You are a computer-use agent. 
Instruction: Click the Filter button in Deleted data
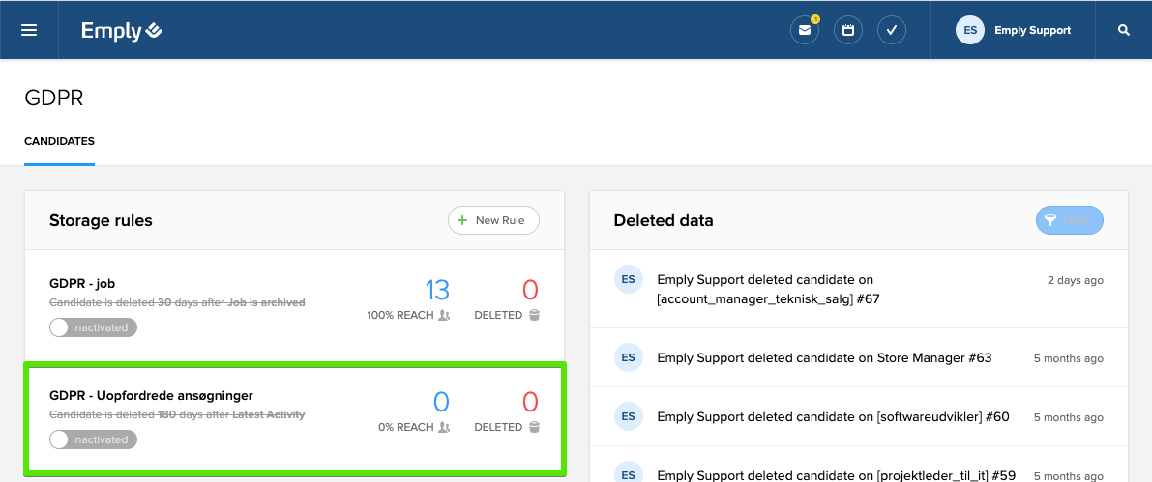tap(1069, 220)
